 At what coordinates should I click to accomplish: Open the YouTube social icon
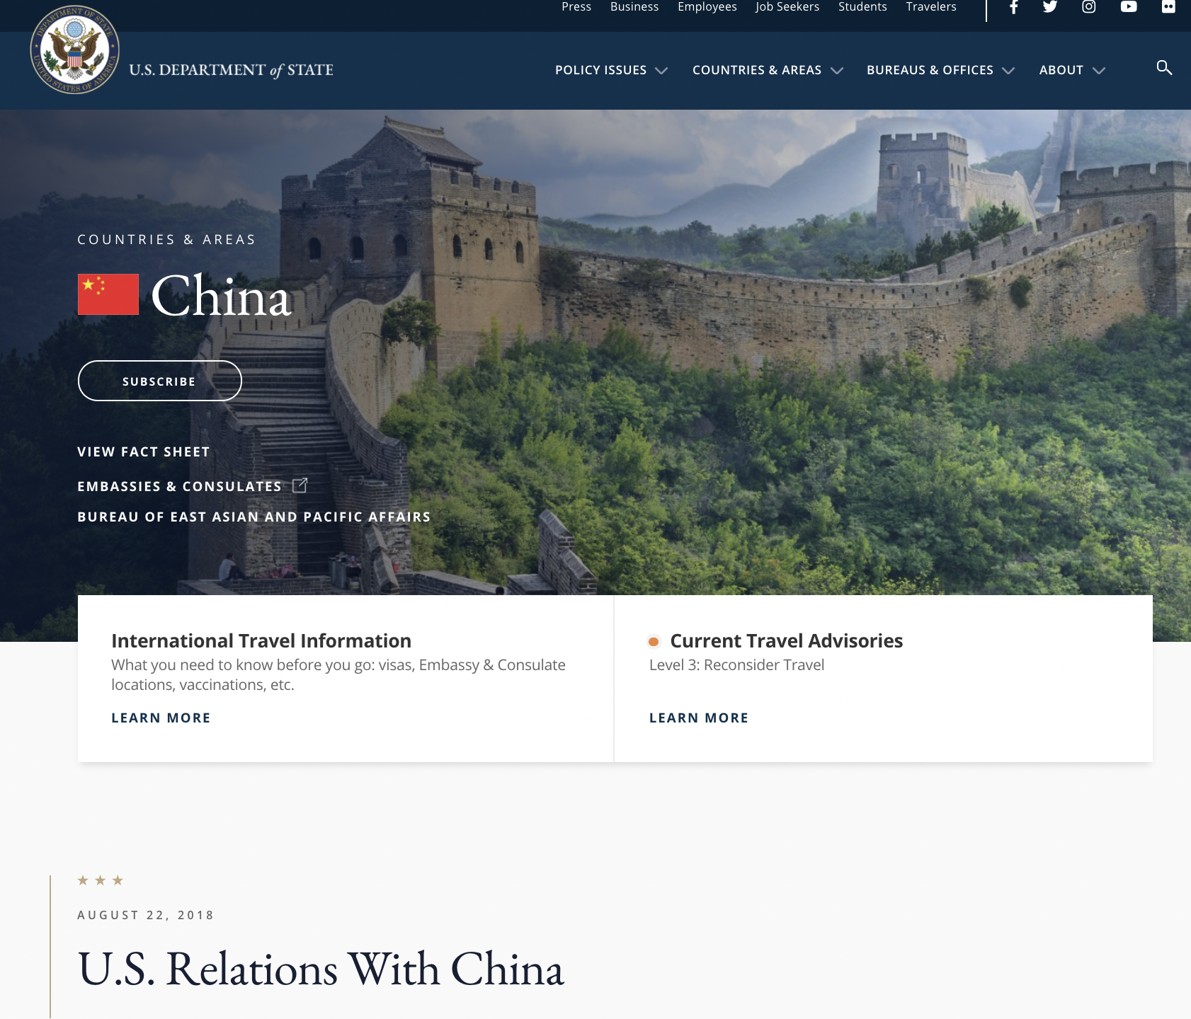1129,7
